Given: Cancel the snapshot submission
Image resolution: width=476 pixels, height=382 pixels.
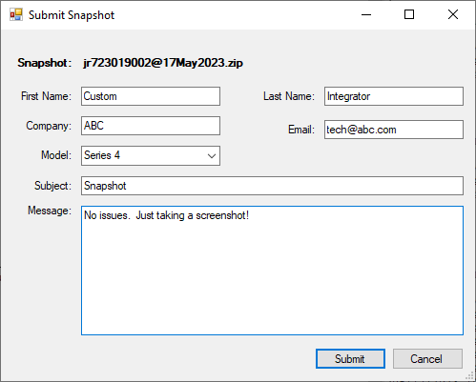Looking at the screenshot, I should [x=427, y=359].
